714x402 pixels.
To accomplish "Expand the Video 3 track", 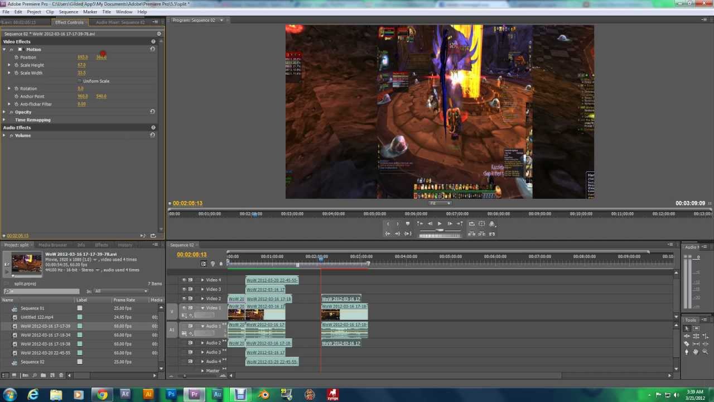I will (202, 289).
